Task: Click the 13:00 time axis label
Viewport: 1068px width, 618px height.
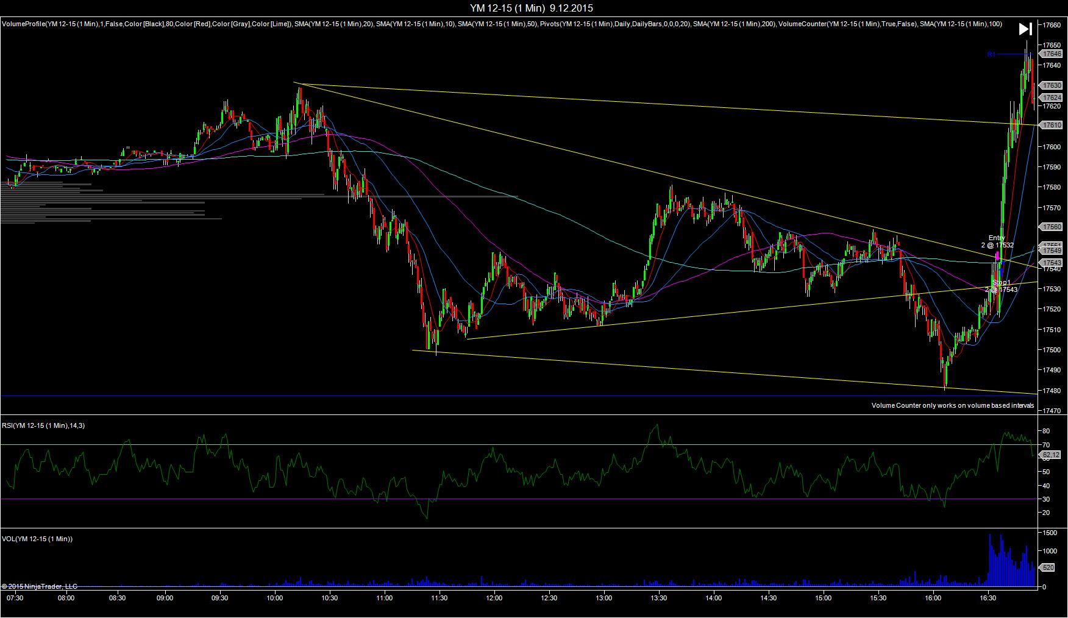Action: coord(604,598)
